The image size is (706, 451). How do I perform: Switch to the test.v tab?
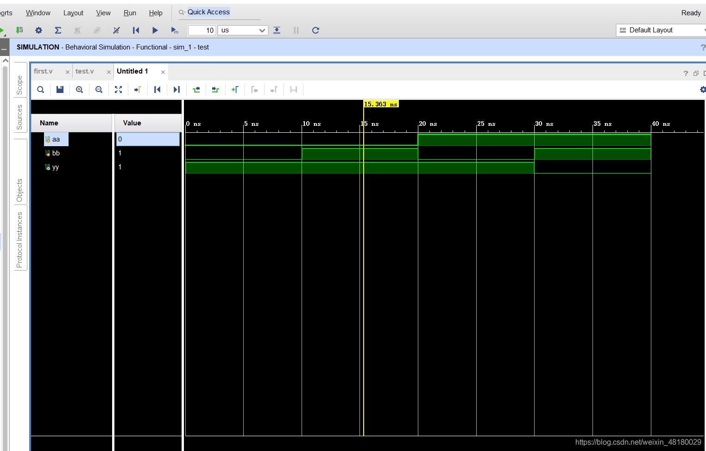(x=85, y=71)
